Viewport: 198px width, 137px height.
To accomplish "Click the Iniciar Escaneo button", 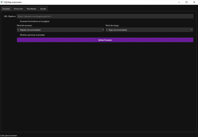I will pos(105,40).
